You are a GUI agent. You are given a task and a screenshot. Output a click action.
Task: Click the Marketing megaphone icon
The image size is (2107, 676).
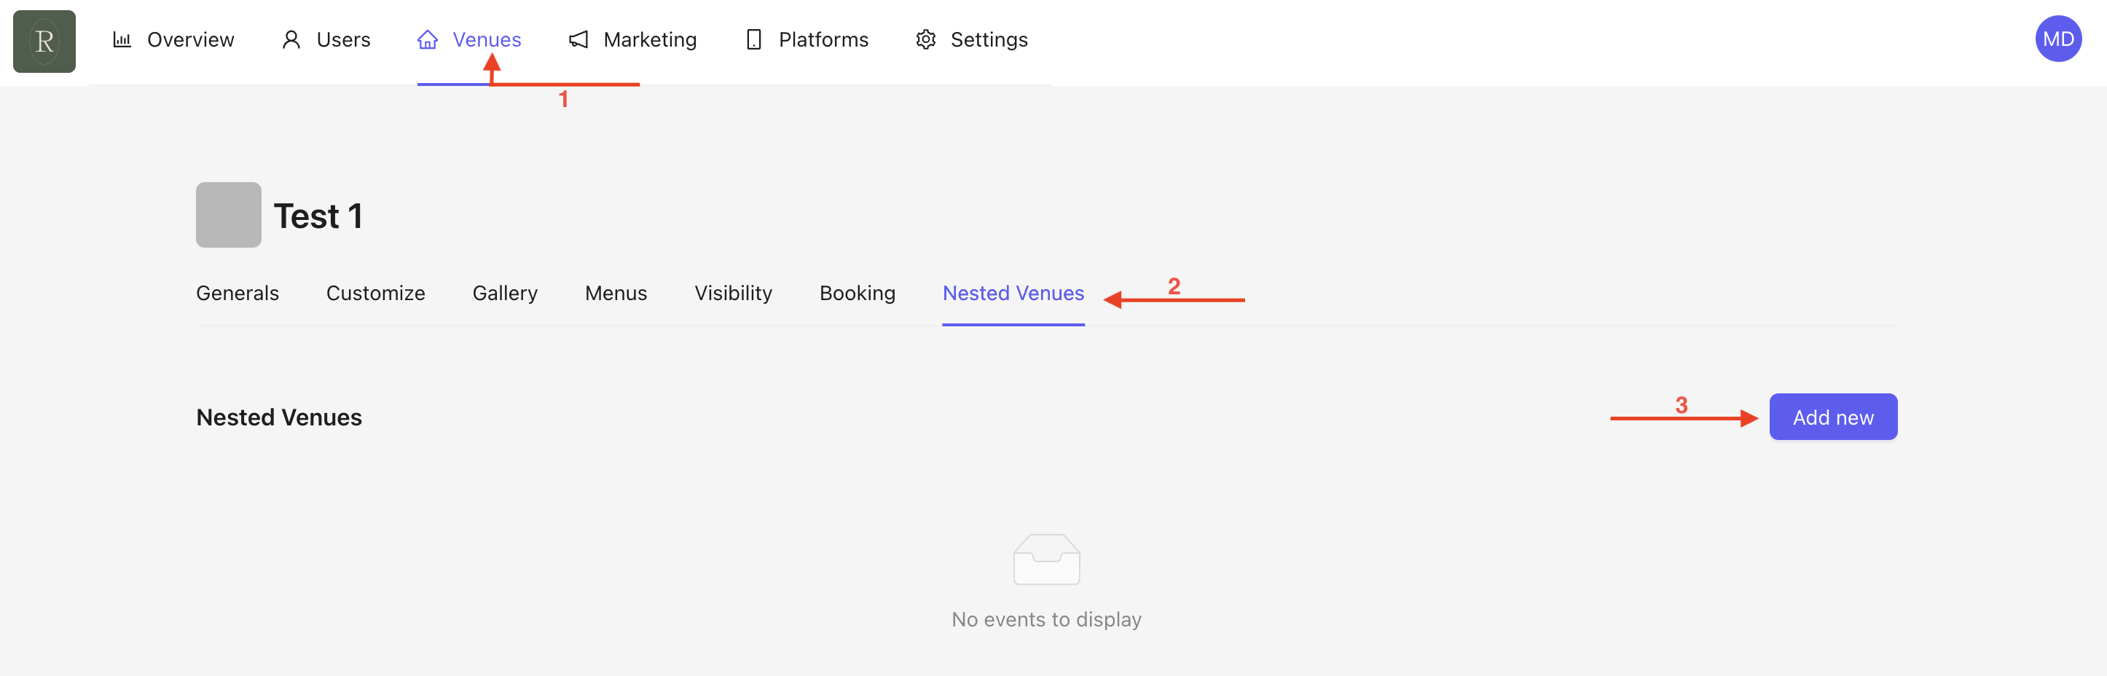pyautogui.click(x=578, y=39)
